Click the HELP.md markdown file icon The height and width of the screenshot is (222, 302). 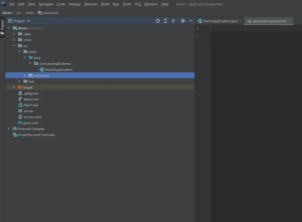pyautogui.click(x=20, y=105)
